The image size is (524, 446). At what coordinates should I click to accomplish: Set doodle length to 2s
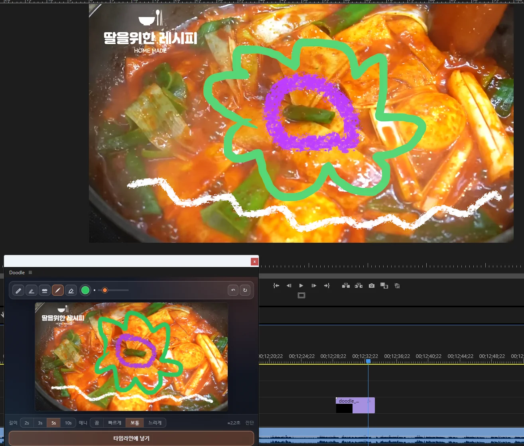click(x=27, y=423)
